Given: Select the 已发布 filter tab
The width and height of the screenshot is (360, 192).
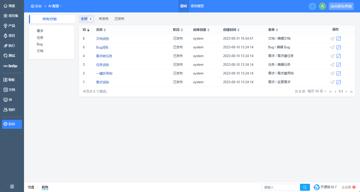Looking at the screenshot, I should (119, 19).
